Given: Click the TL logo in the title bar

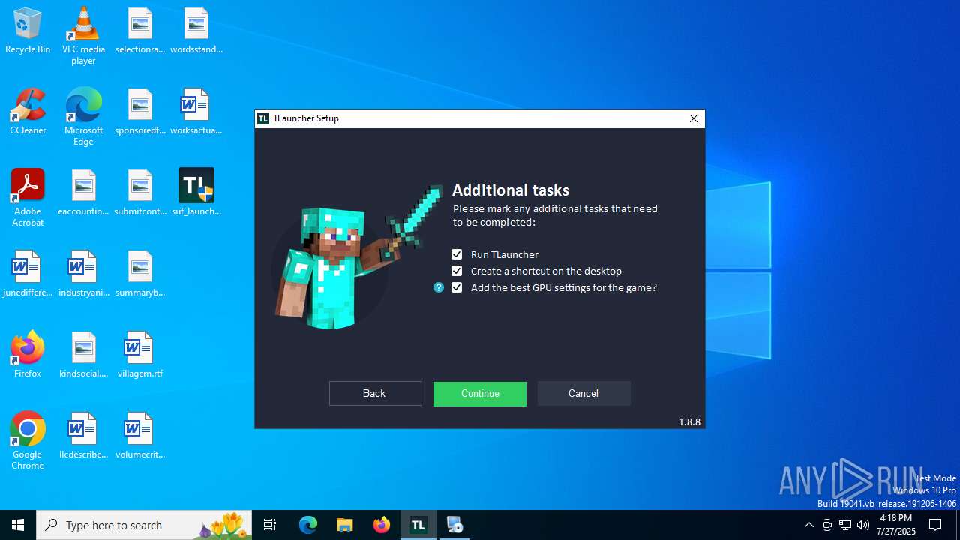Looking at the screenshot, I should (263, 118).
